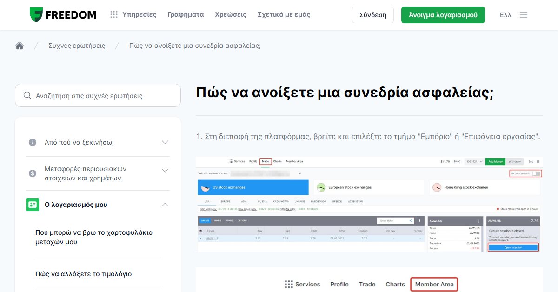Click the 'Σύνδεση' login button
This screenshot has height=292, width=558.
(373, 15)
